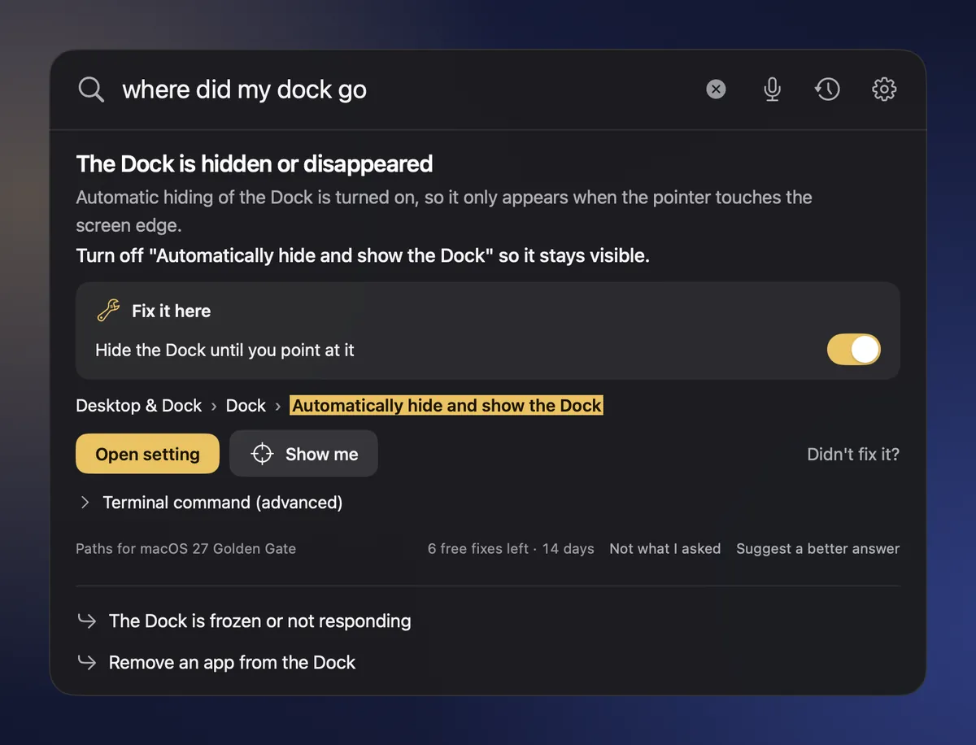Click the Show me button

pos(303,455)
